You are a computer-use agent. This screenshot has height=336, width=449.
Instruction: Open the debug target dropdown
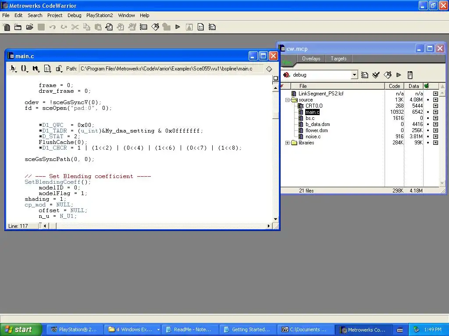coord(354,75)
